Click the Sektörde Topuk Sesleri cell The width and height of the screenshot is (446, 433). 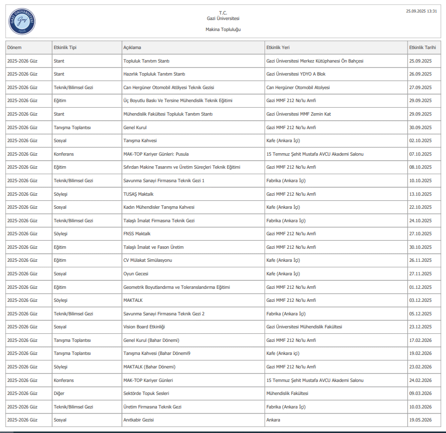(x=145, y=393)
